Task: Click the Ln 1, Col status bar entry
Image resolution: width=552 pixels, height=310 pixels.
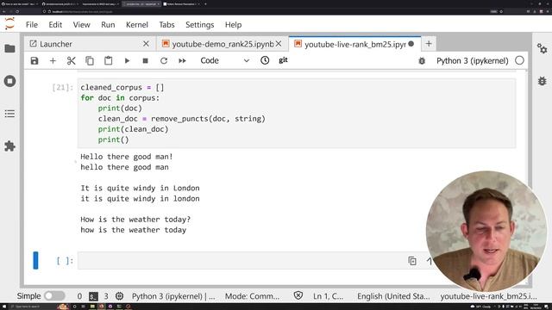Action: [x=328, y=296]
